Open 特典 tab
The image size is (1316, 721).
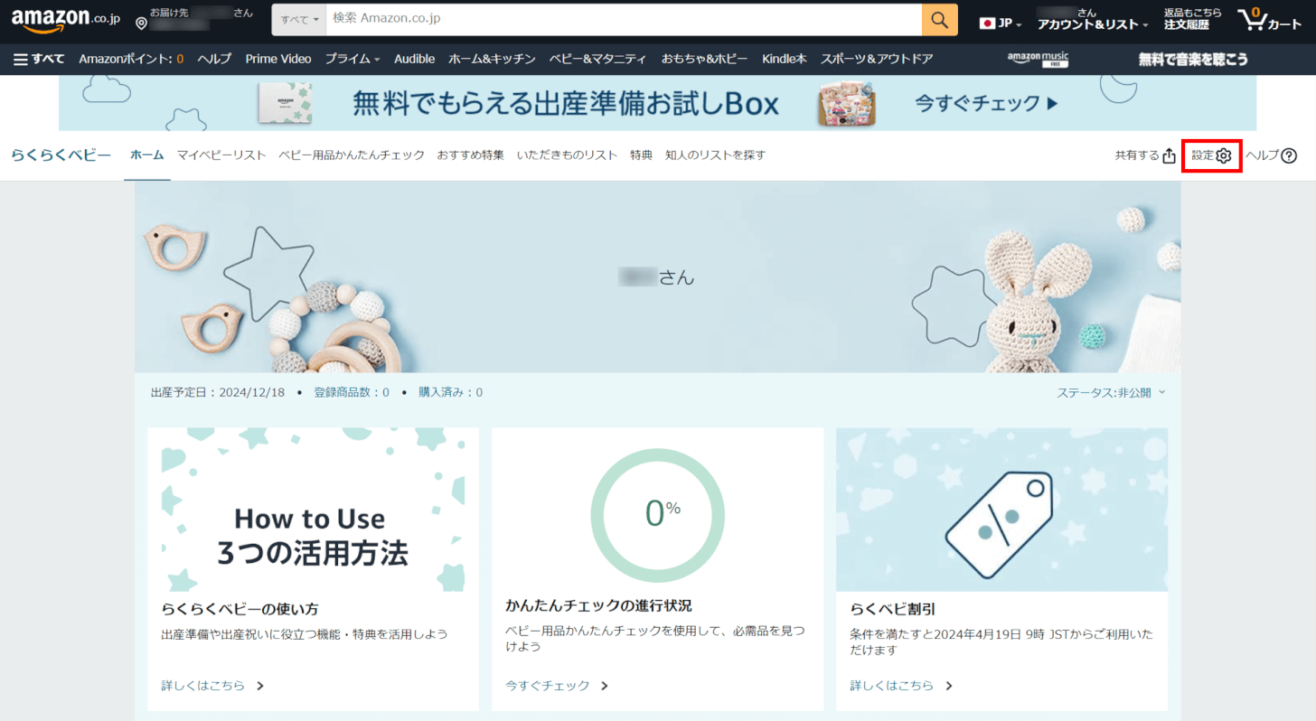click(642, 155)
